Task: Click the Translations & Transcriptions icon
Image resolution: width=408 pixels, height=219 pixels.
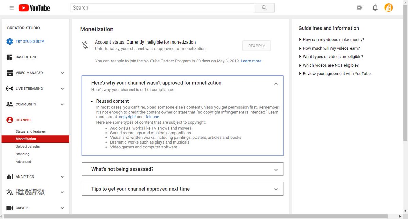Action: (x=10, y=192)
